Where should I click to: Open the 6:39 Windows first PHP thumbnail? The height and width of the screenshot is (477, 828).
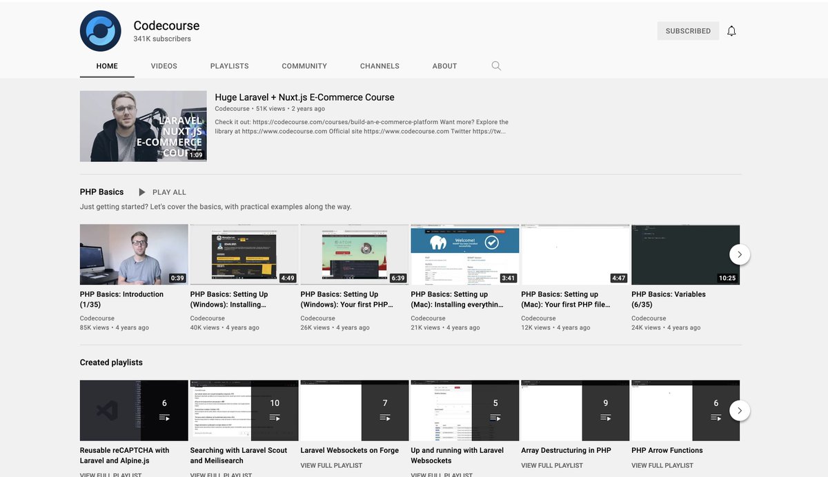tap(355, 254)
